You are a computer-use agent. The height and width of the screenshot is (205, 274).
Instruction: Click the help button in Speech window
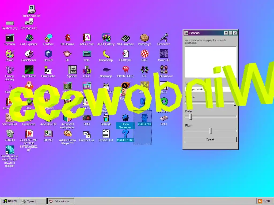click(226, 33)
